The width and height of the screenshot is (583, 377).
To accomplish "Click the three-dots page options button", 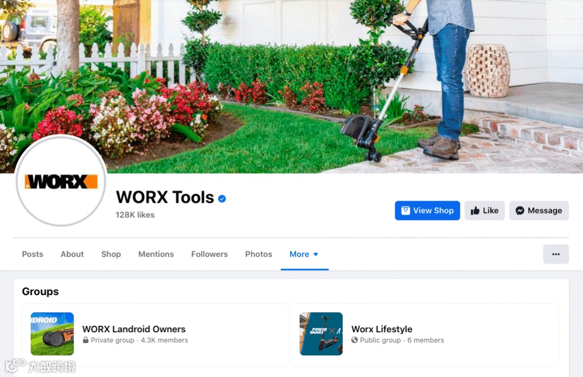I will pyautogui.click(x=555, y=254).
